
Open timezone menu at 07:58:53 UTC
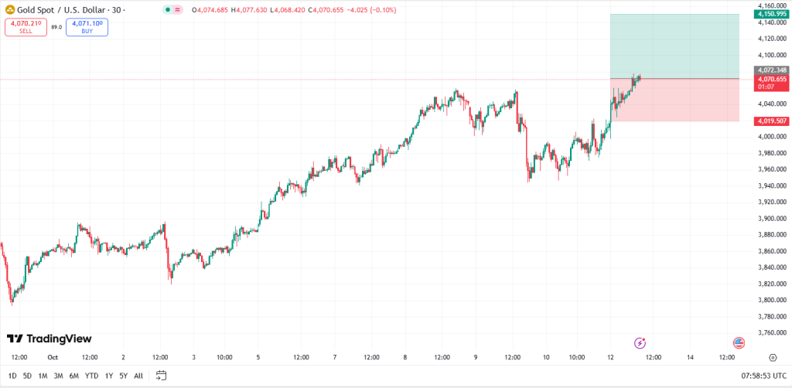(x=762, y=376)
